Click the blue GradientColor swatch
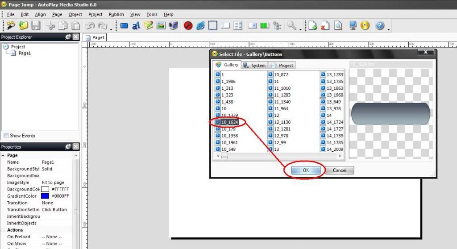This screenshot has width=457, height=249. [x=45, y=196]
